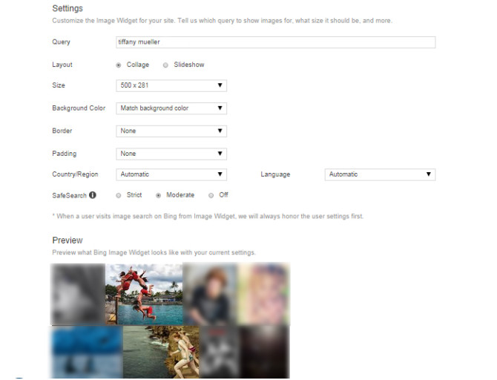
Task: Click the Border label
Action: [x=62, y=131]
